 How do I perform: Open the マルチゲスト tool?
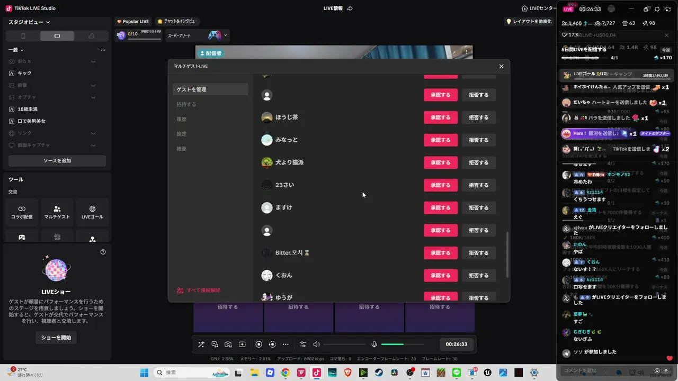57,212
